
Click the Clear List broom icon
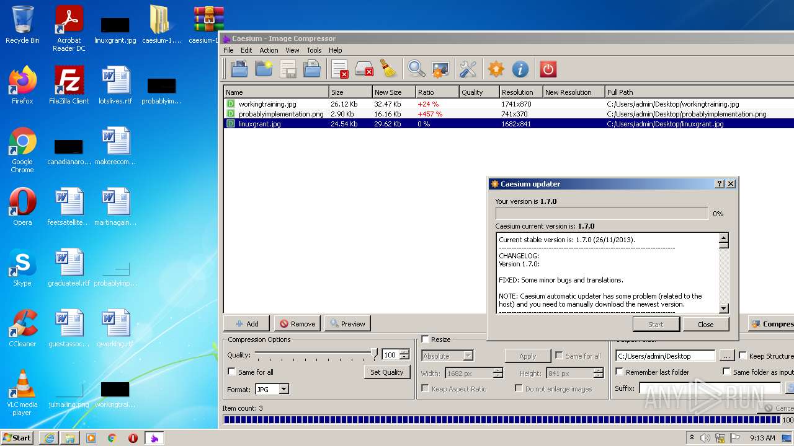(388, 69)
